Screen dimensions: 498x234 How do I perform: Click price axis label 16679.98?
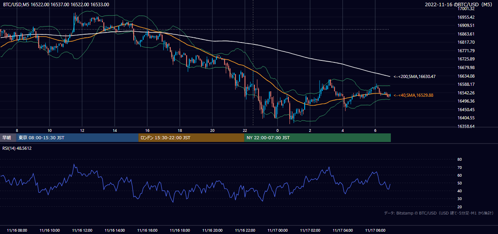click(466, 67)
